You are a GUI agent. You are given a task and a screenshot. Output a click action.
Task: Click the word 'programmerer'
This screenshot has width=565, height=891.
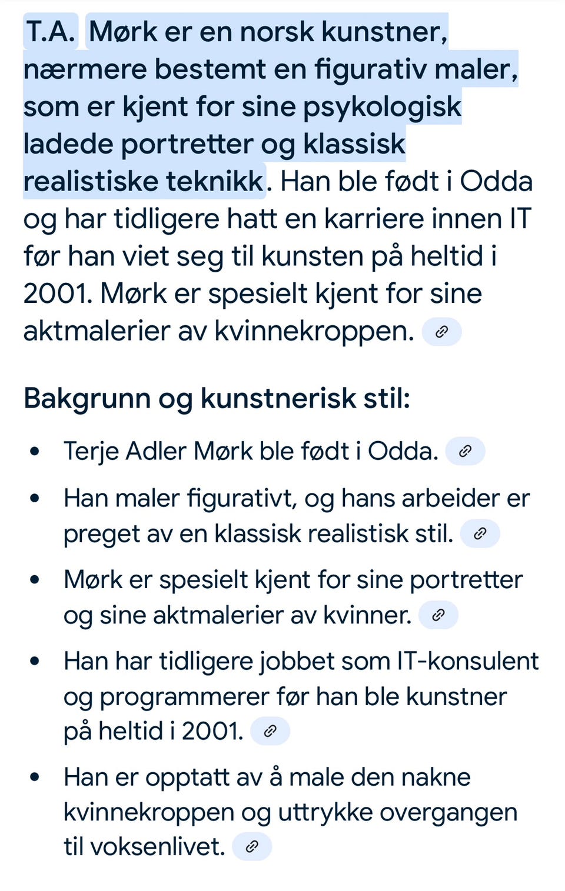185,698
